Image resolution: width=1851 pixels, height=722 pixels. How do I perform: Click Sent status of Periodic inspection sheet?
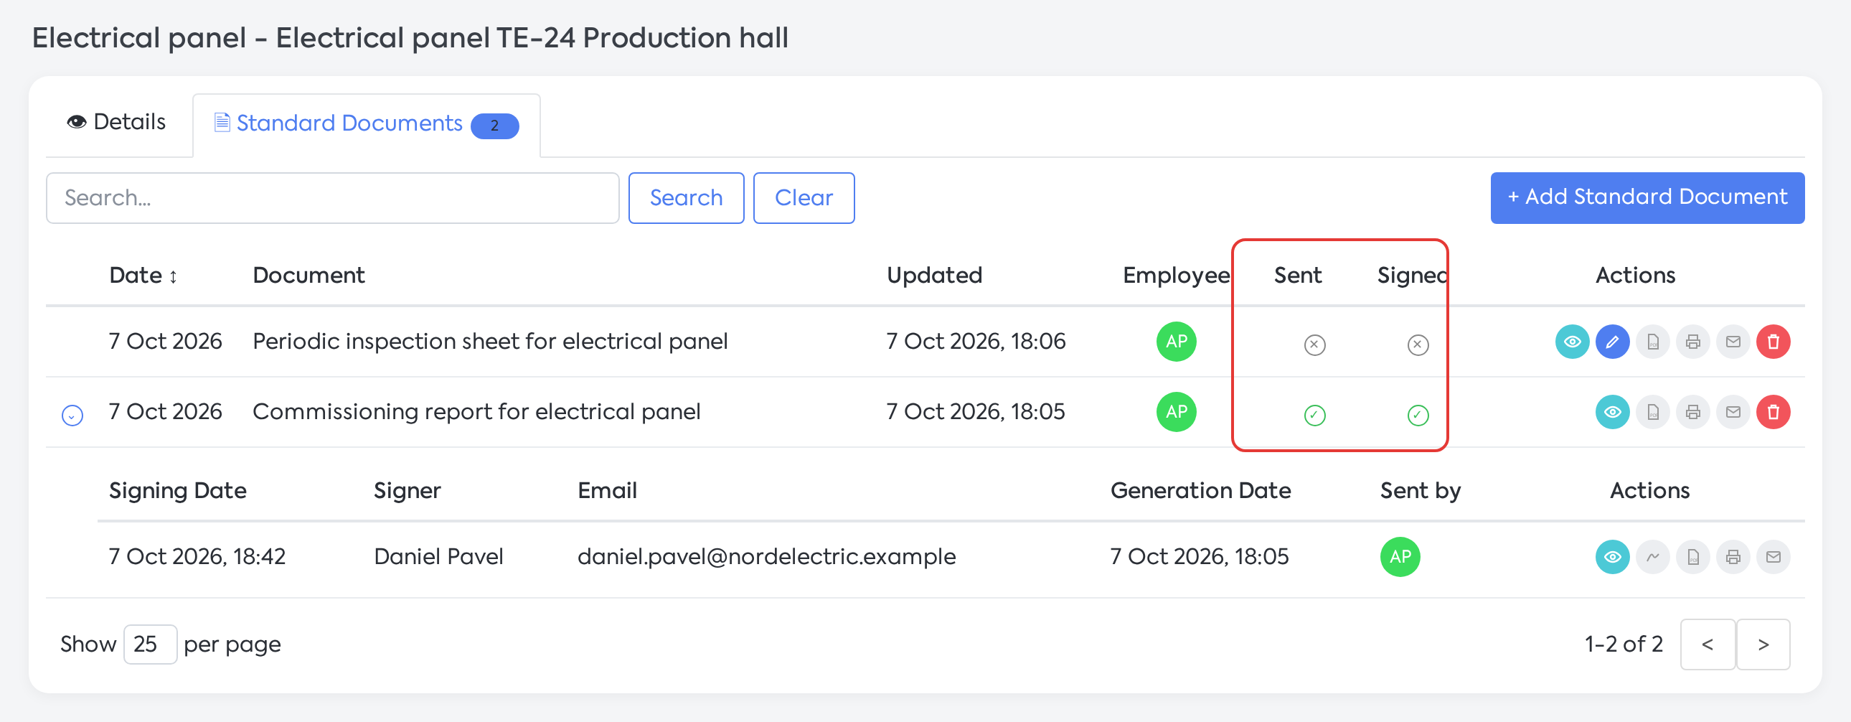pos(1315,345)
